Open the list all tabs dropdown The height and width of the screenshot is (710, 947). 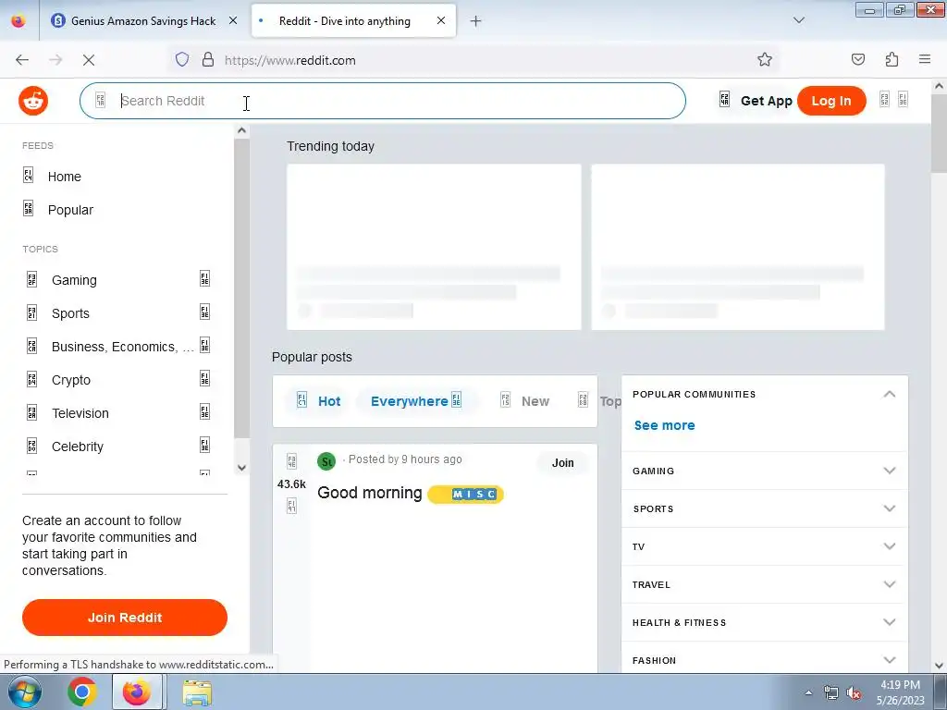coord(799,20)
